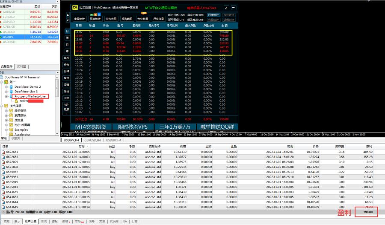Image resolution: width=385 pixels, height=225 pixels.
Task: Click the pencil edit icon in panel header
Action: [x=226, y=8]
